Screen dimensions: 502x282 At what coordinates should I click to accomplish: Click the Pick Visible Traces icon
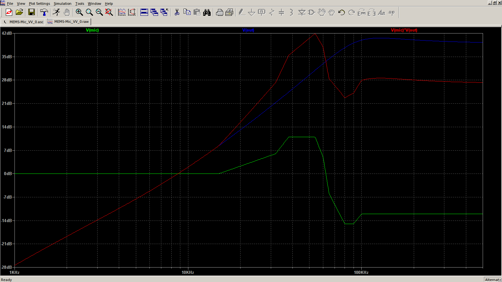[x=122, y=12]
